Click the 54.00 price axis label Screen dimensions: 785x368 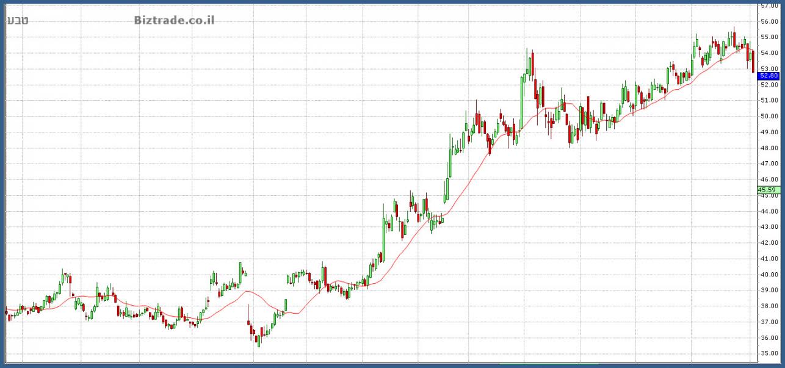coord(769,53)
